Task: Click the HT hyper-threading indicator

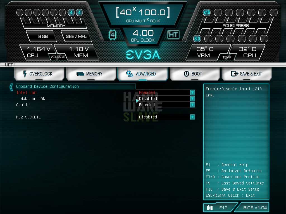Action: point(173,35)
